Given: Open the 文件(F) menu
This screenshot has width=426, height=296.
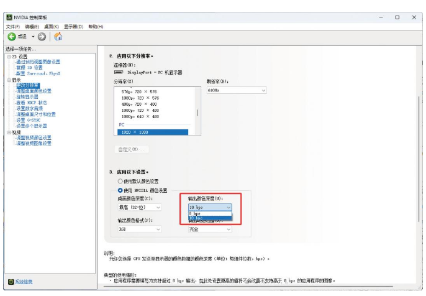Looking at the screenshot, I should [x=13, y=27].
